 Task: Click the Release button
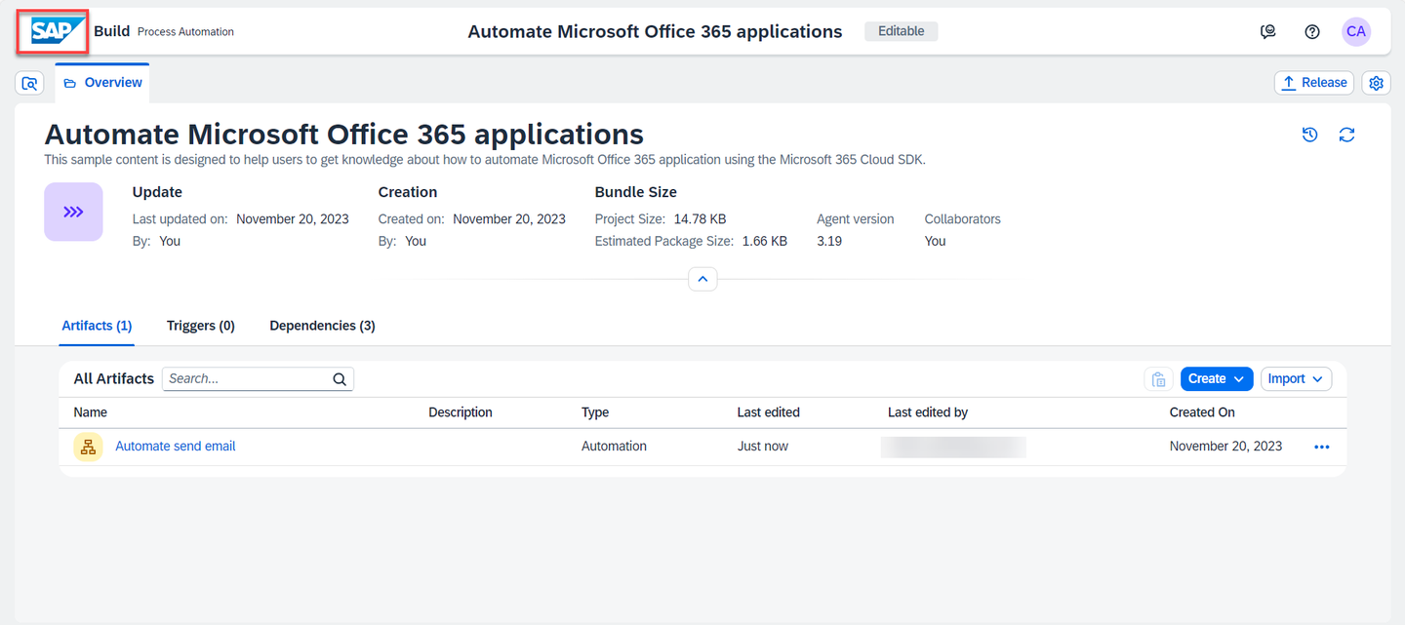(1314, 83)
